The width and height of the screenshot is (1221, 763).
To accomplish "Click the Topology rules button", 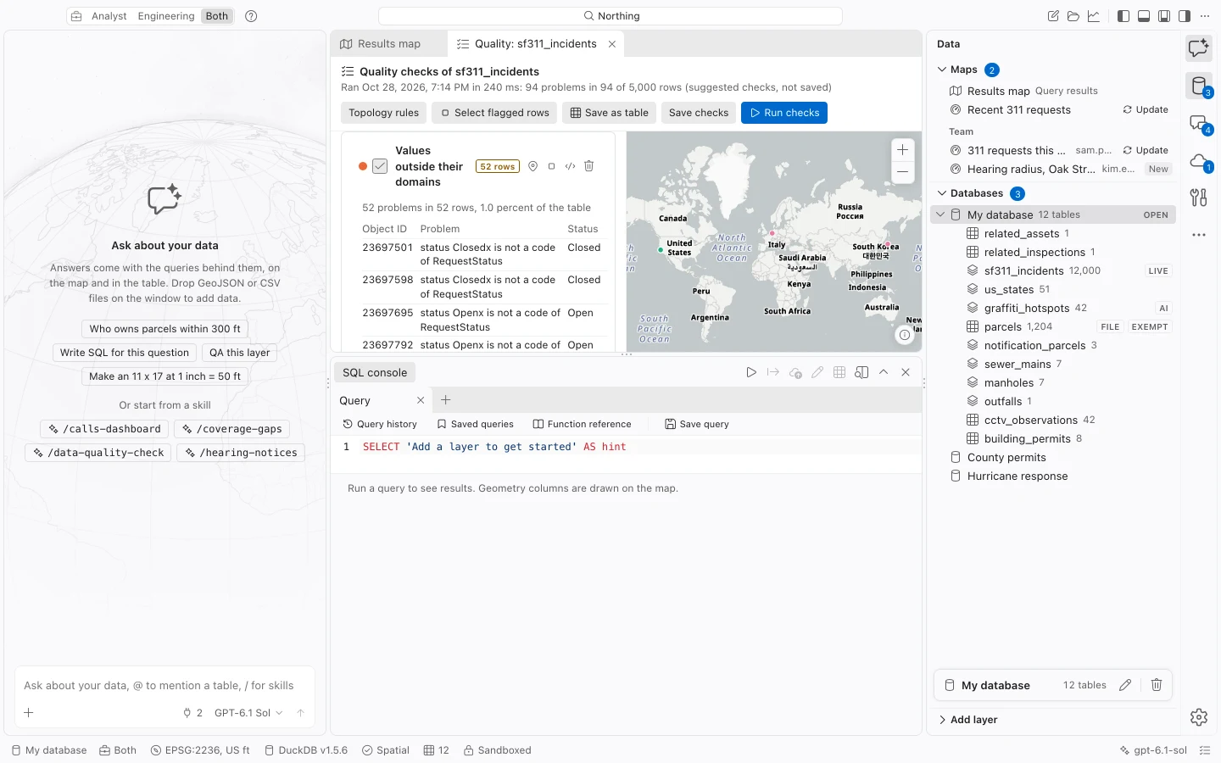I will (383, 113).
